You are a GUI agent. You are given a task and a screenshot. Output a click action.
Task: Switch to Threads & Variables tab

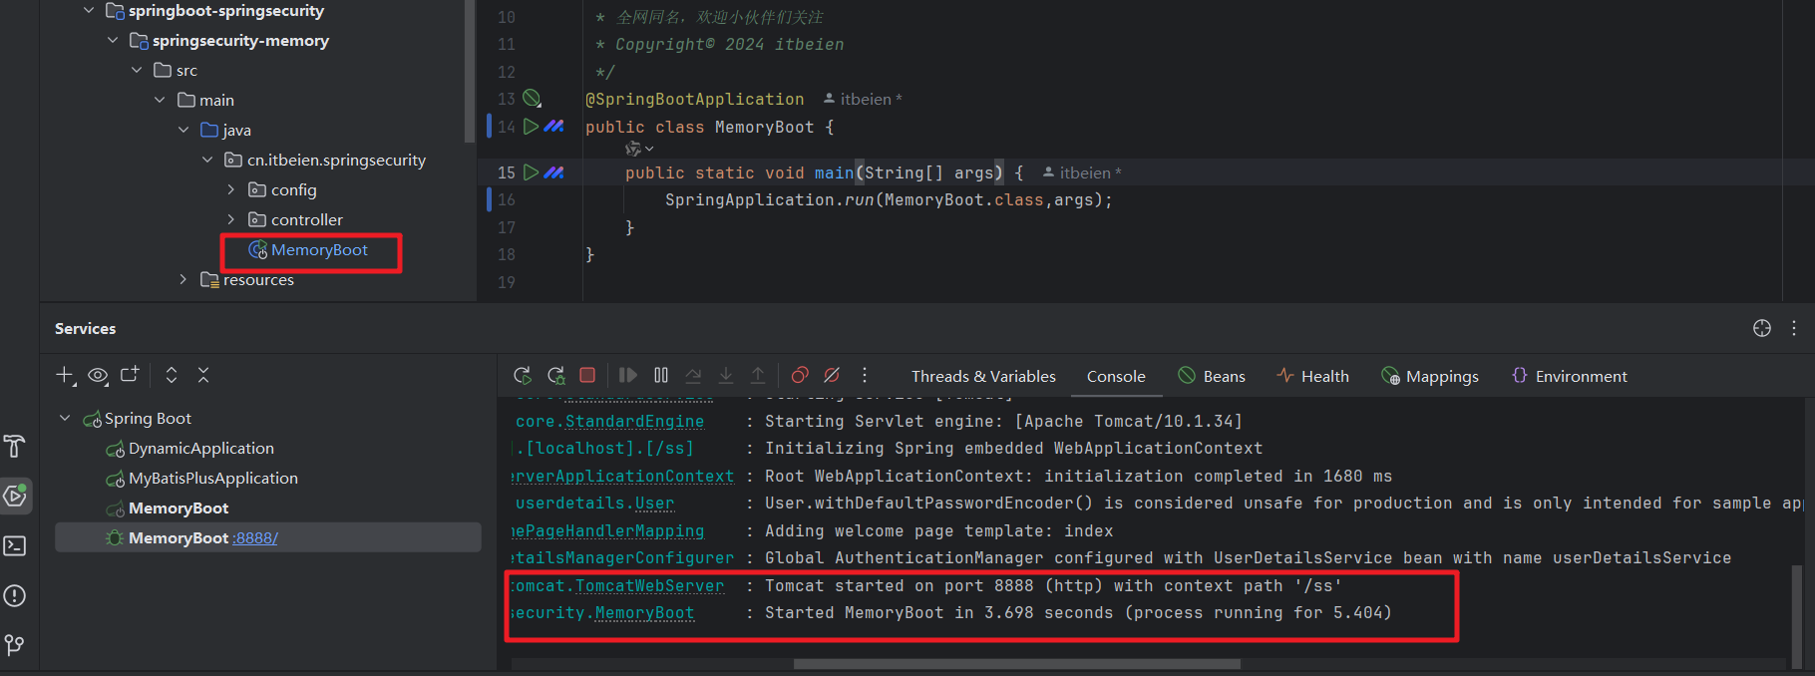(x=983, y=376)
